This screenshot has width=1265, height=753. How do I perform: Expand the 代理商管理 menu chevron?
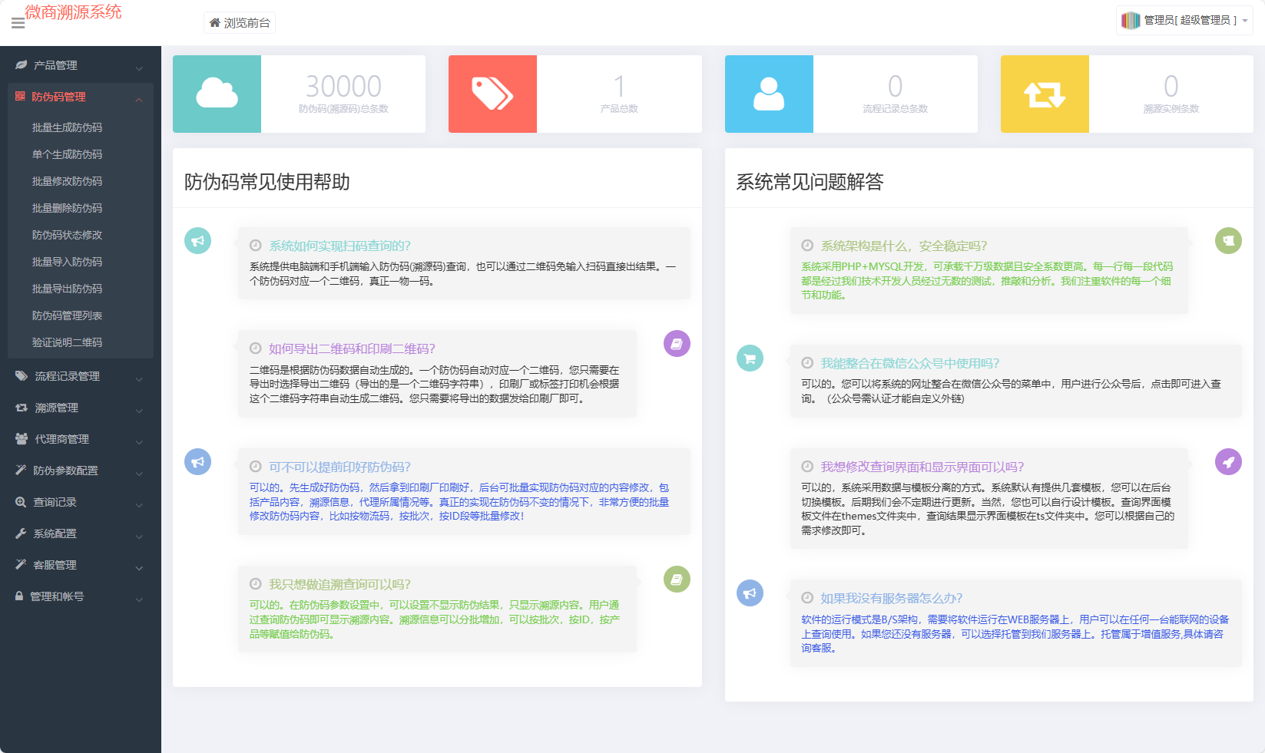(139, 441)
